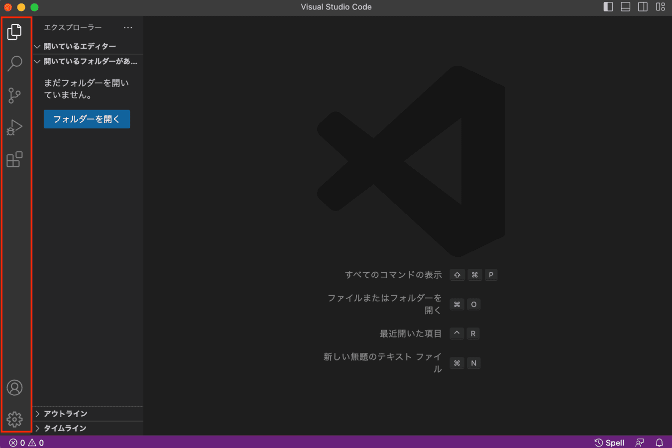Open the Accounts menu icon

(x=14, y=387)
